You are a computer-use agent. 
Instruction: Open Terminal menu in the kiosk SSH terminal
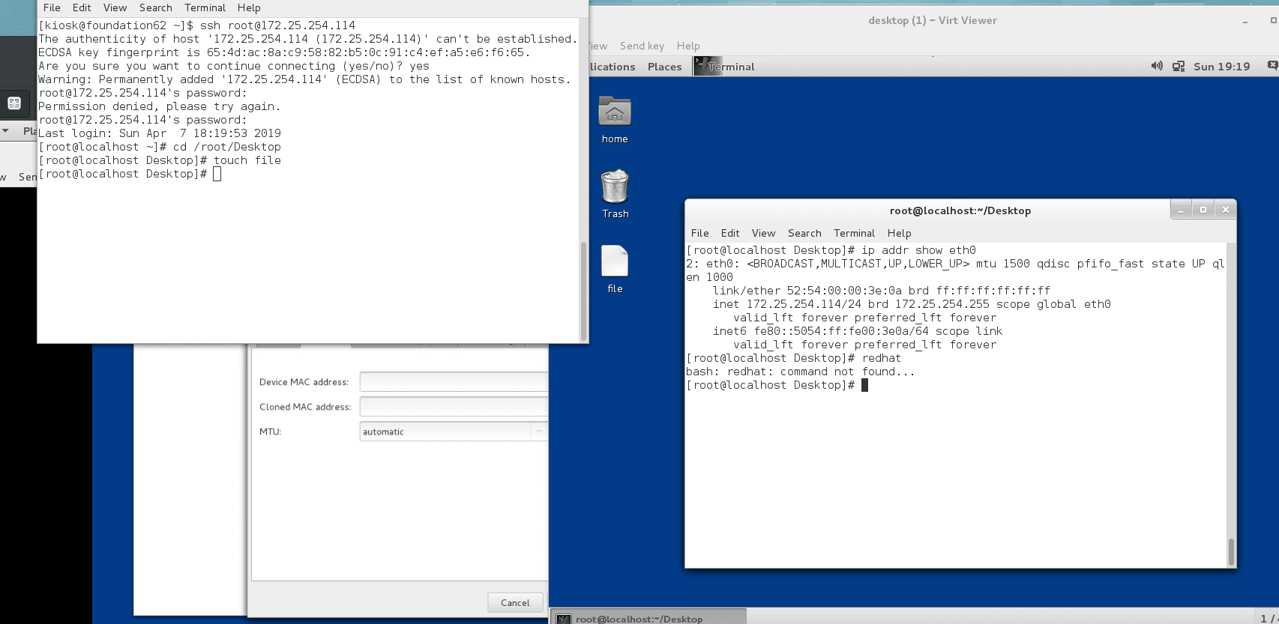tap(205, 7)
